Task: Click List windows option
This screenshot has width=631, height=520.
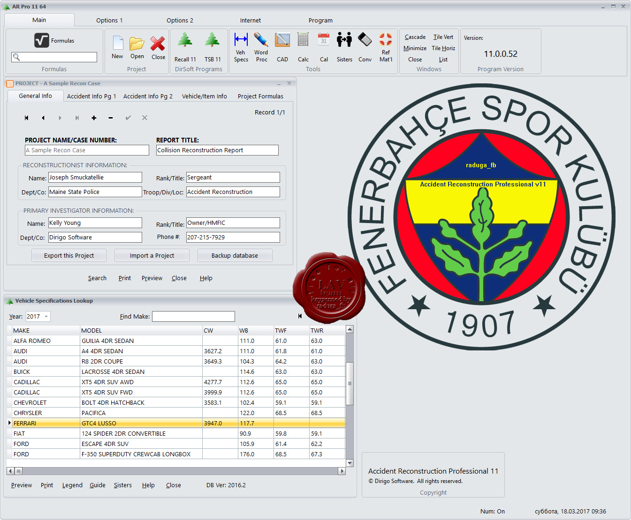Action: (443, 59)
